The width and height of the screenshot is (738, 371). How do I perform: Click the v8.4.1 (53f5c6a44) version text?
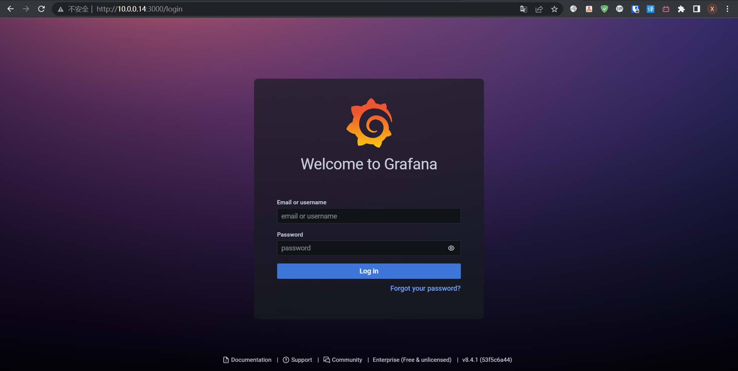coord(487,360)
